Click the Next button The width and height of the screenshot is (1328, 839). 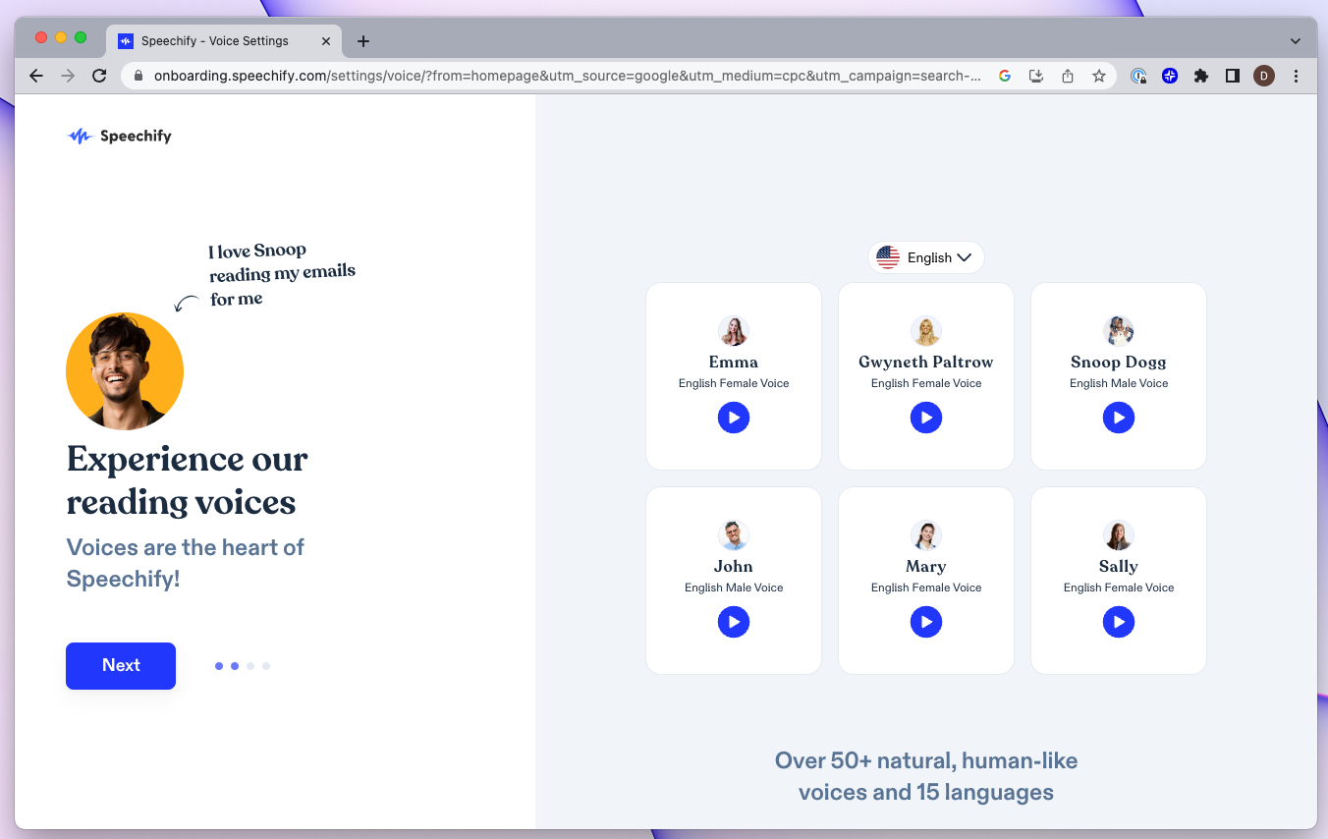[x=121, y=665]
